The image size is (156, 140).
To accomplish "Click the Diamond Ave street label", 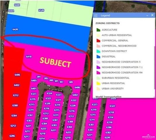I will tap(38, 120).
